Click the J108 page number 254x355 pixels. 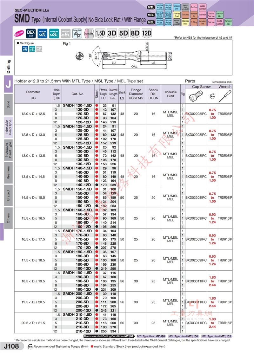pos(11,346)
